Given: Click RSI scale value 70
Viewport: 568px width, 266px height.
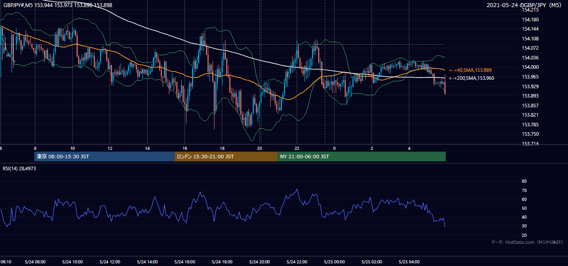Looking at the screenshot, I should (524, 190).
